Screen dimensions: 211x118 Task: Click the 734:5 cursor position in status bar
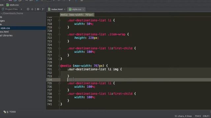197,116
